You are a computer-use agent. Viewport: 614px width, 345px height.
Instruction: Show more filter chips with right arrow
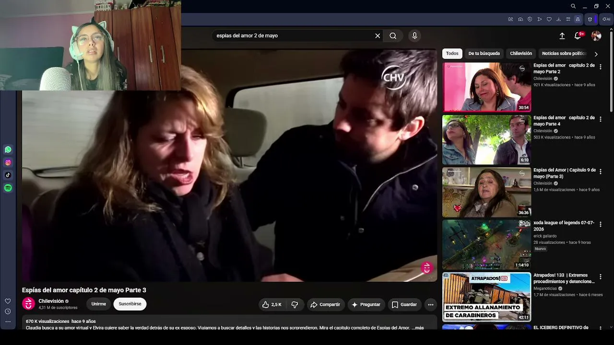pos(596,54)
